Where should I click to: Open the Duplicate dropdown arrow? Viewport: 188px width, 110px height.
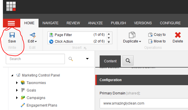tap(140, 42)
